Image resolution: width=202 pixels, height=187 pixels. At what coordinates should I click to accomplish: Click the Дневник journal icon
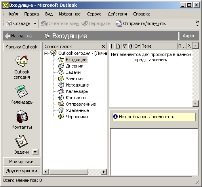click(61, 66)
